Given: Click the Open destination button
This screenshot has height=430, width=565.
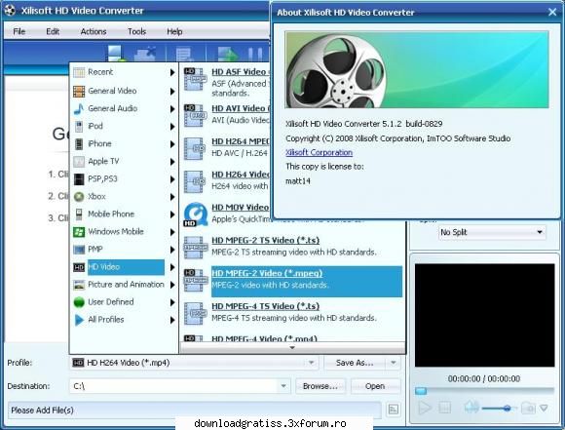Looking at the screenshot, I should (375, 386).
